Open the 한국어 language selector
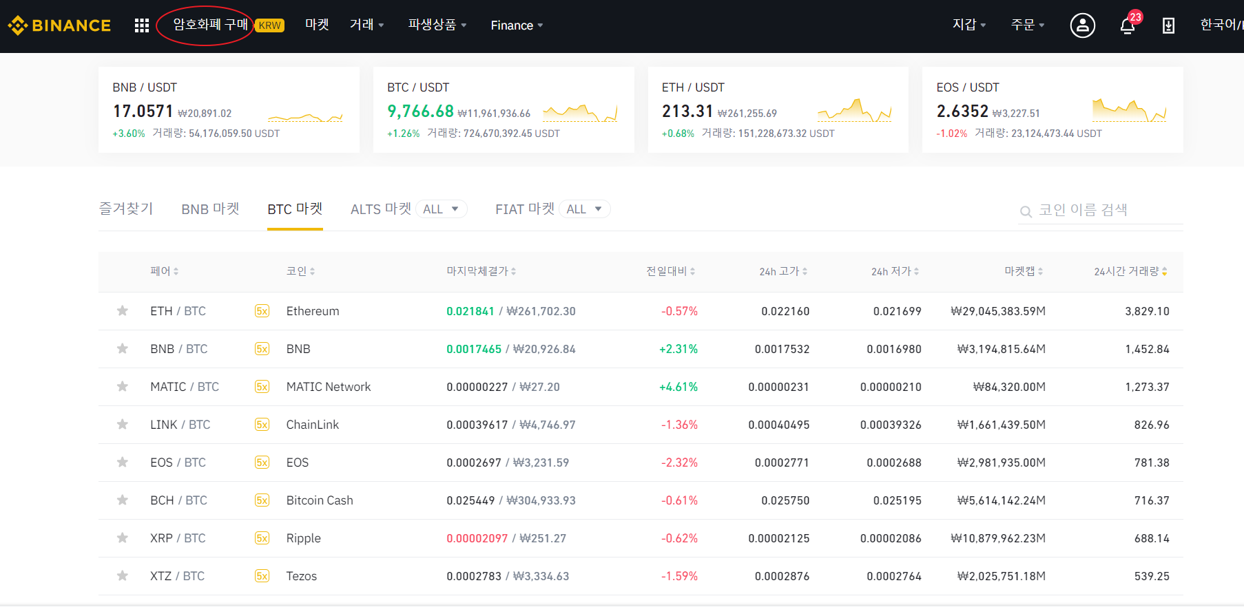Viewport: 1244px width, 616px height. pyautogui.click(x=1221, y=25)
